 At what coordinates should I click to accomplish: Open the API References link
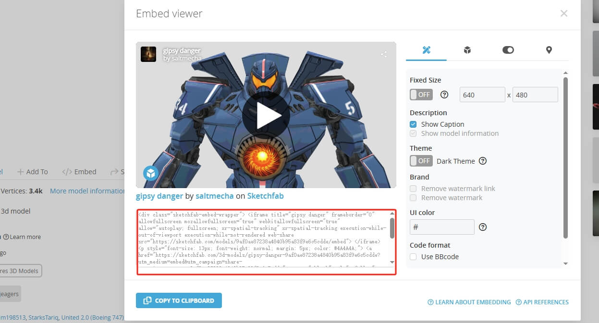pyautogui.click(x=542, y=302)
